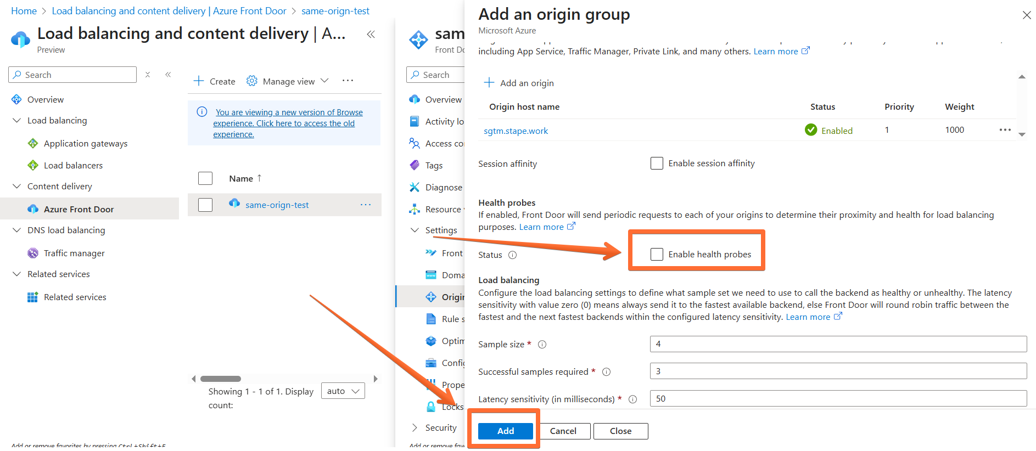Click the blue Add button
Viewport: 1036px width, 451px height.
pyautogui.click(x=506, y=431)
